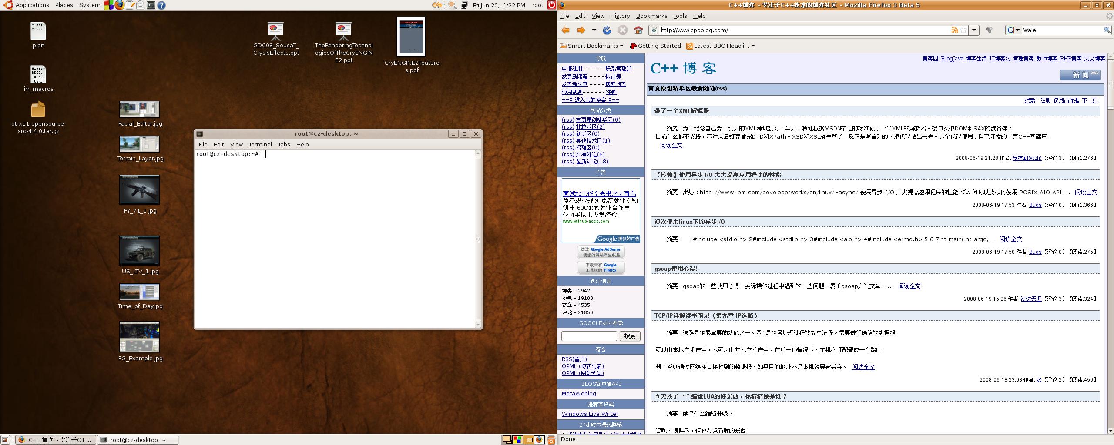Launch terminal from the top panel icon
The width and height of the screenshot is (1114, 445).
(x=151, y=5)
